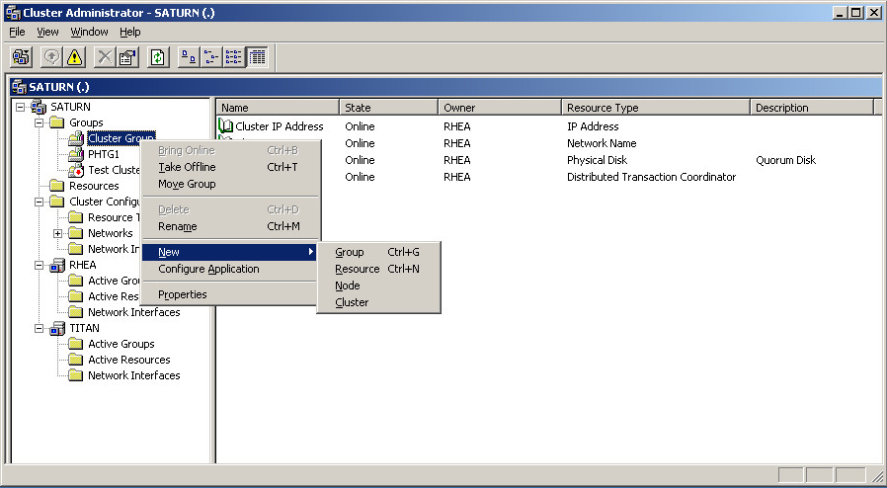Collapse the RHEA tree node
The height and width of the screenshot is (488, 887).
click(x=40, y=265)
